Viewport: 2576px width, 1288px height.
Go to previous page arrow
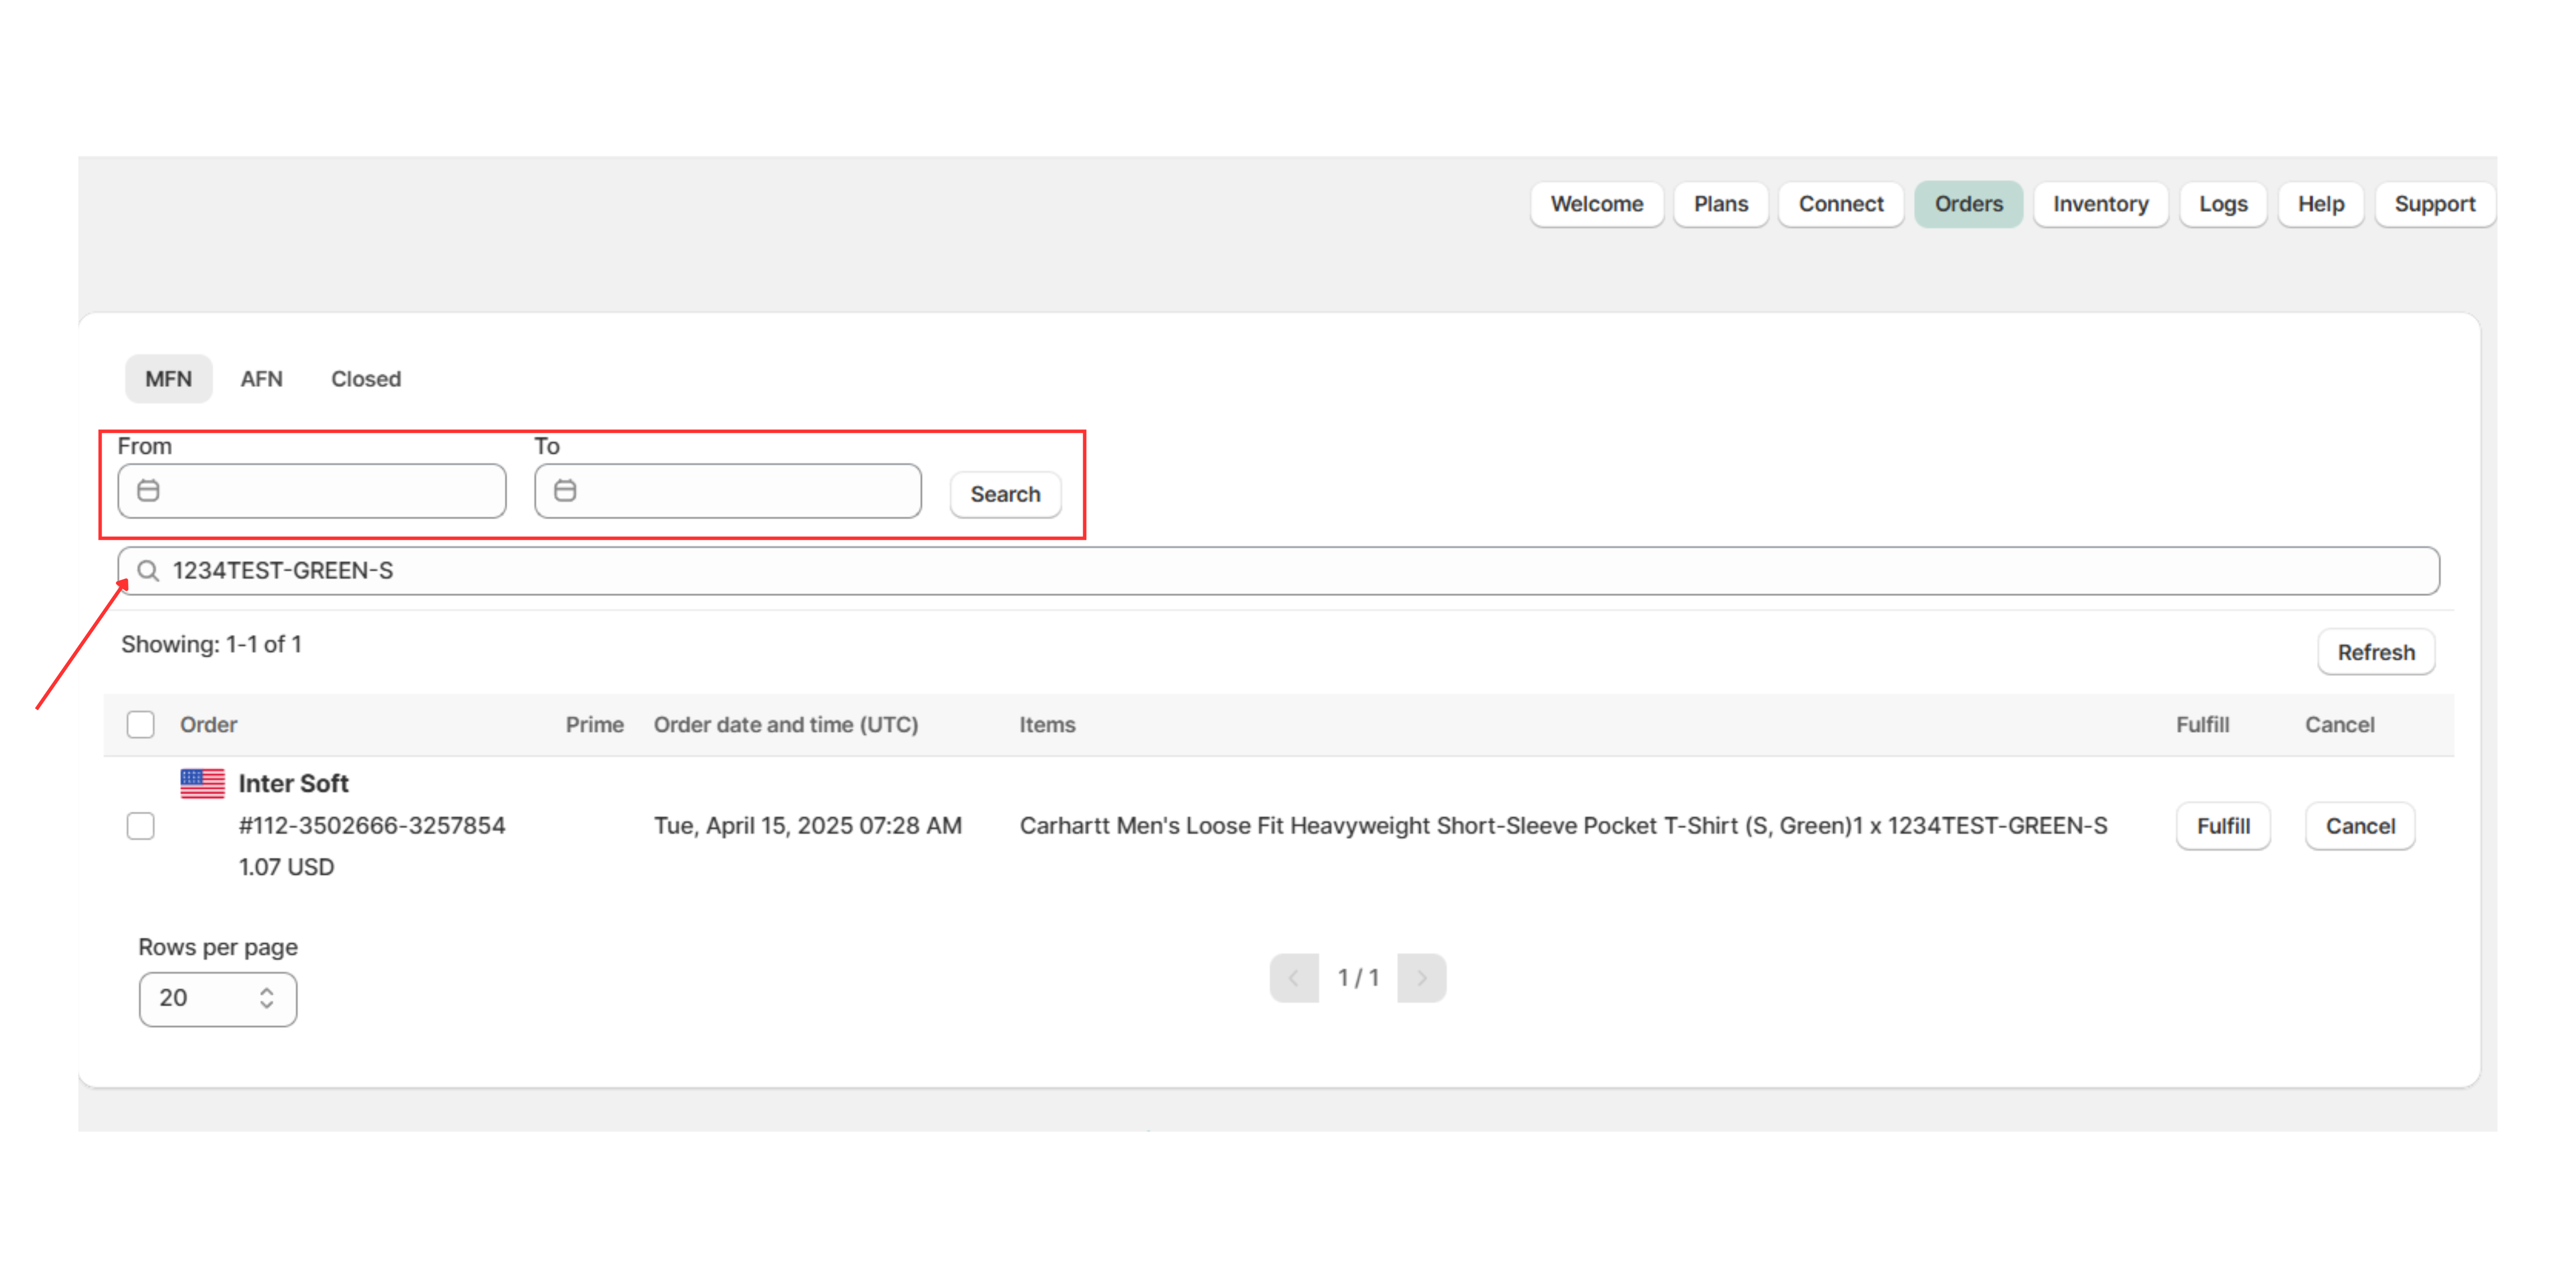pyautogui.click(x=1294, y=978)
